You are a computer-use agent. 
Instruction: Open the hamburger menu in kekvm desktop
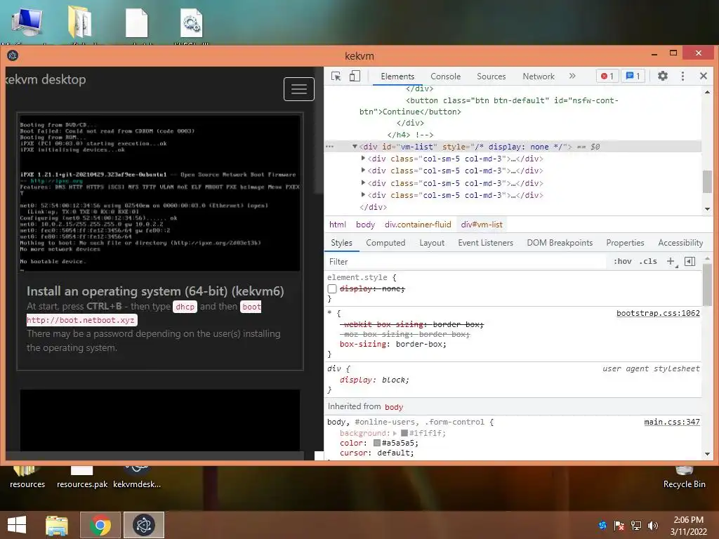click(x=299, y=89)
